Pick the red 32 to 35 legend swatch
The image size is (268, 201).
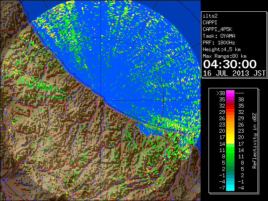tap(230, 106)
